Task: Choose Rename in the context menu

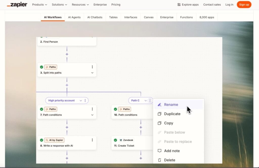Action: (x=178, y=105)
